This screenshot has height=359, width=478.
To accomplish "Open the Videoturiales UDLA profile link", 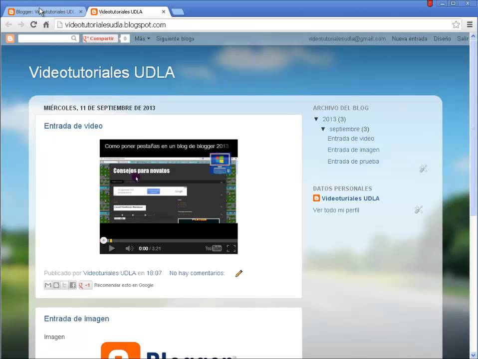I will (x=351, y=198).
